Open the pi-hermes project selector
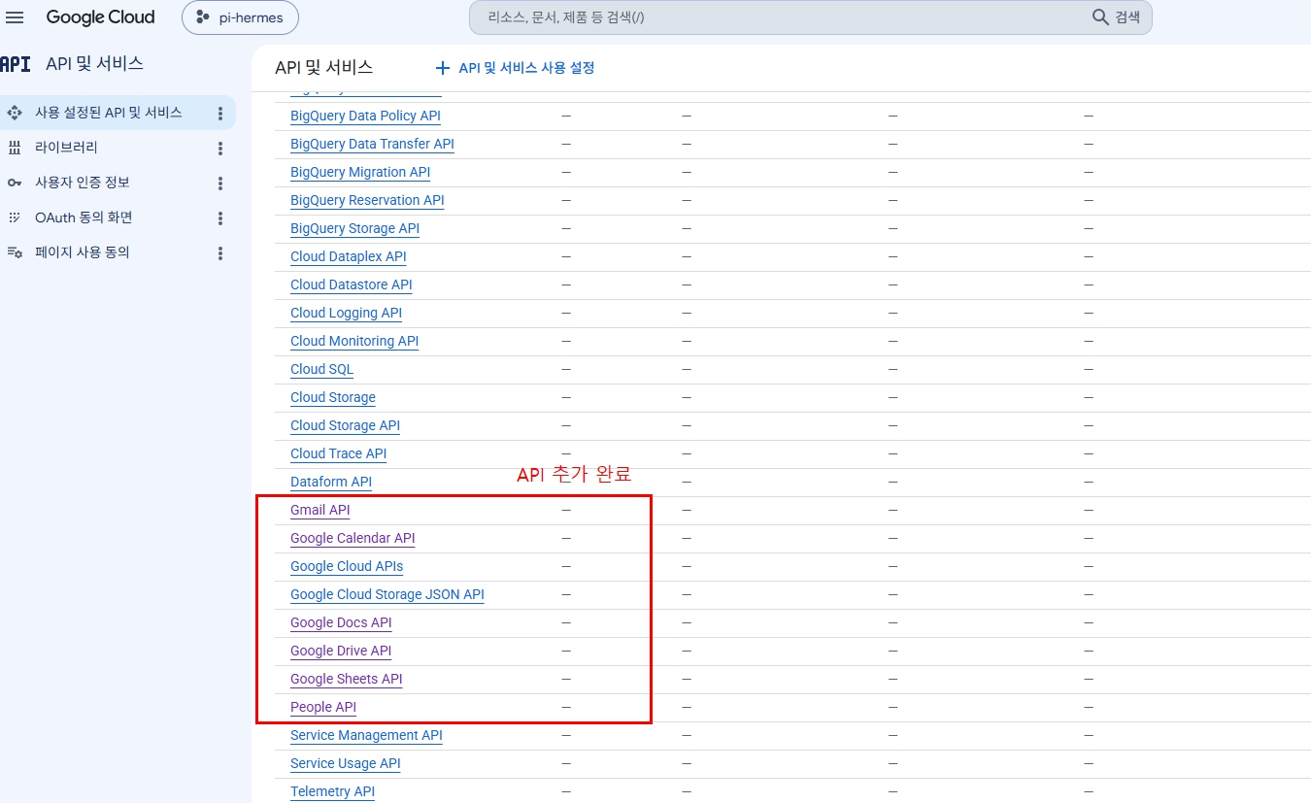 [240, 17]
